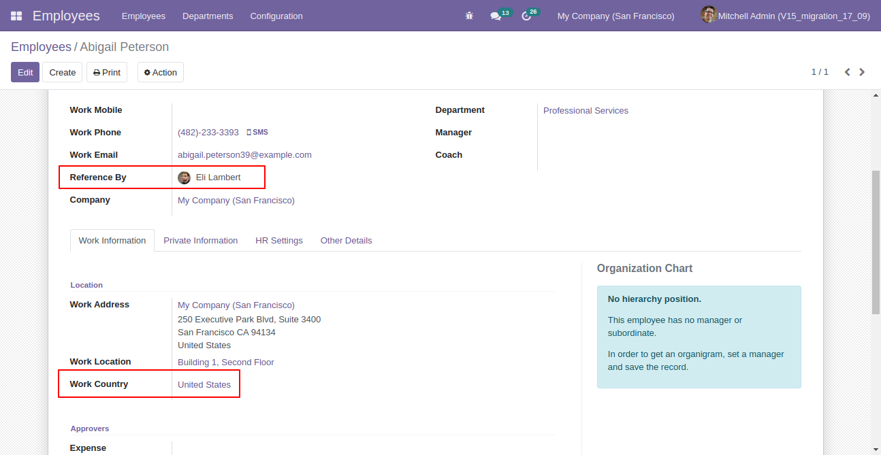Open Company field My Company link
This screenshot has height=455, width=881.
click(236, 201)
